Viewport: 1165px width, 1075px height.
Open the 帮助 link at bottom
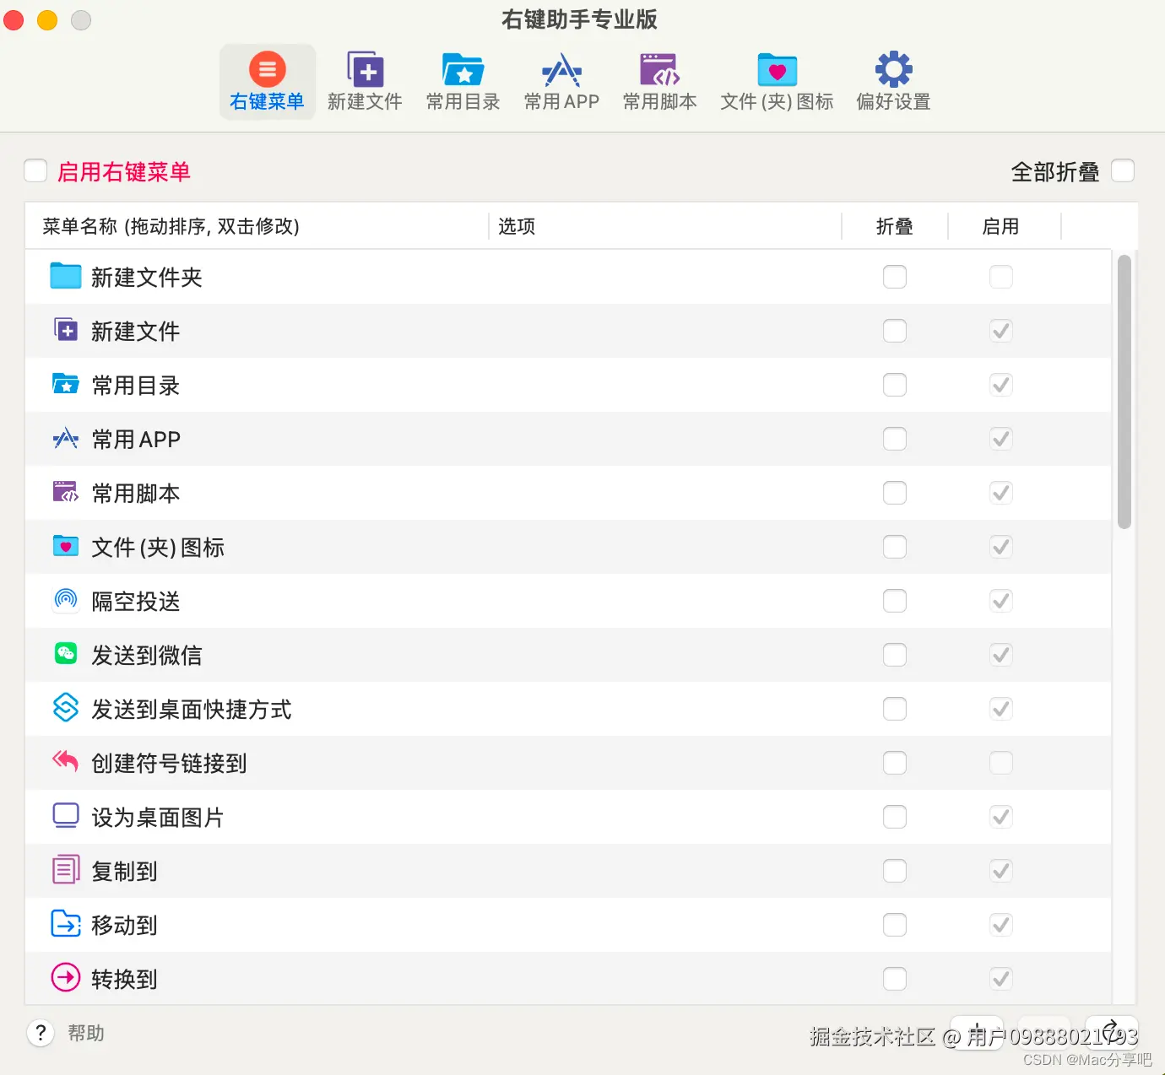(85, 1033)
